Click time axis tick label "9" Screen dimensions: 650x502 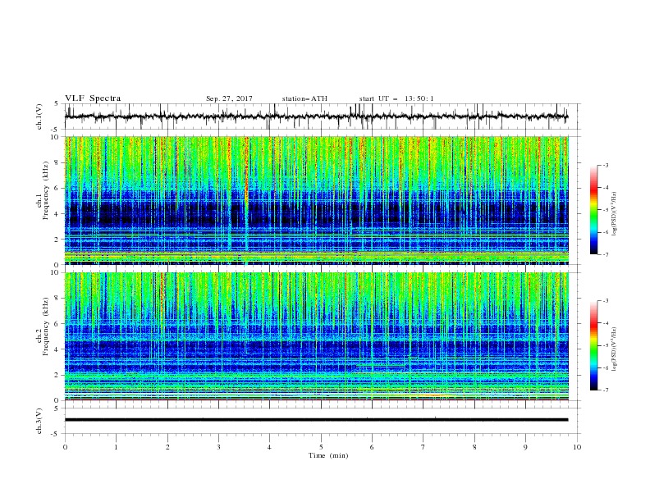[x=525, y=447]
